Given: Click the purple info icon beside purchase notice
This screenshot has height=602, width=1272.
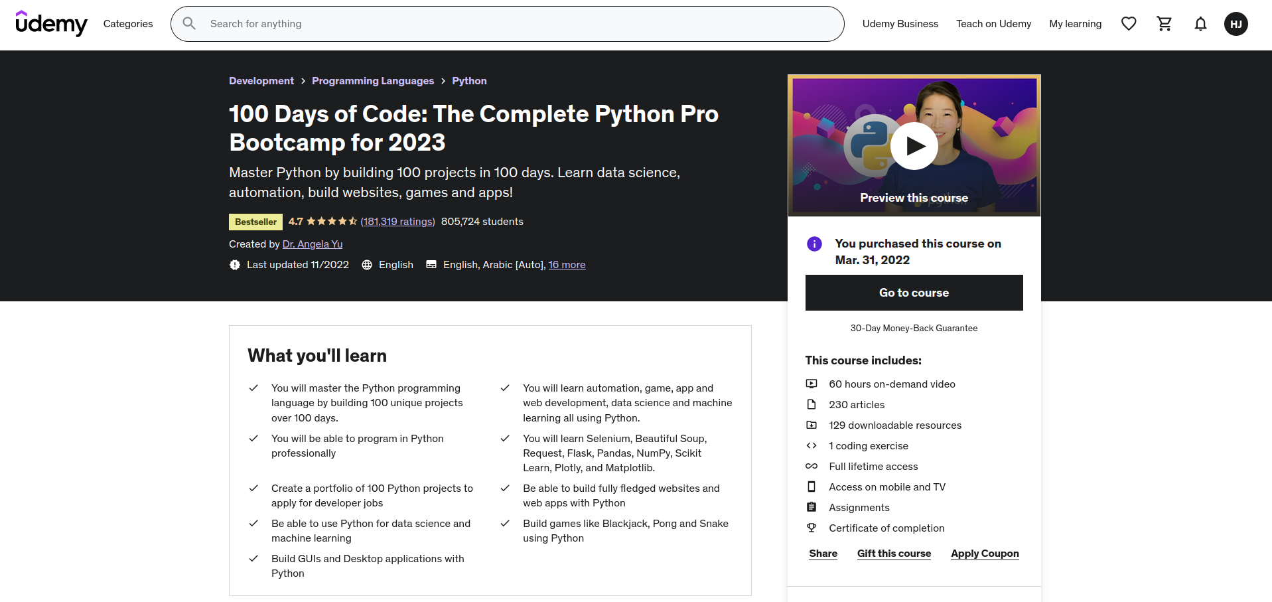Looking at the screenshot, I should (x=814, y=244).
